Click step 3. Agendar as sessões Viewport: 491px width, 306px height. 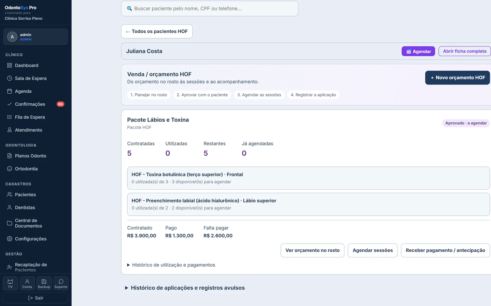coord(259,95)
